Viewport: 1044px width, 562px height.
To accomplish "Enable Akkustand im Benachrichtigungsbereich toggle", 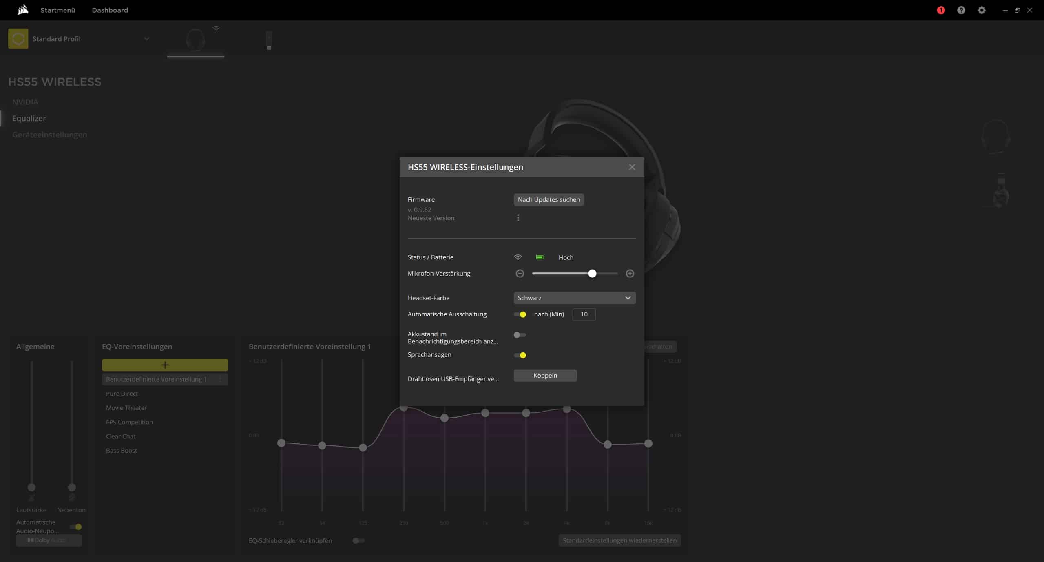I will coord(520,335).
